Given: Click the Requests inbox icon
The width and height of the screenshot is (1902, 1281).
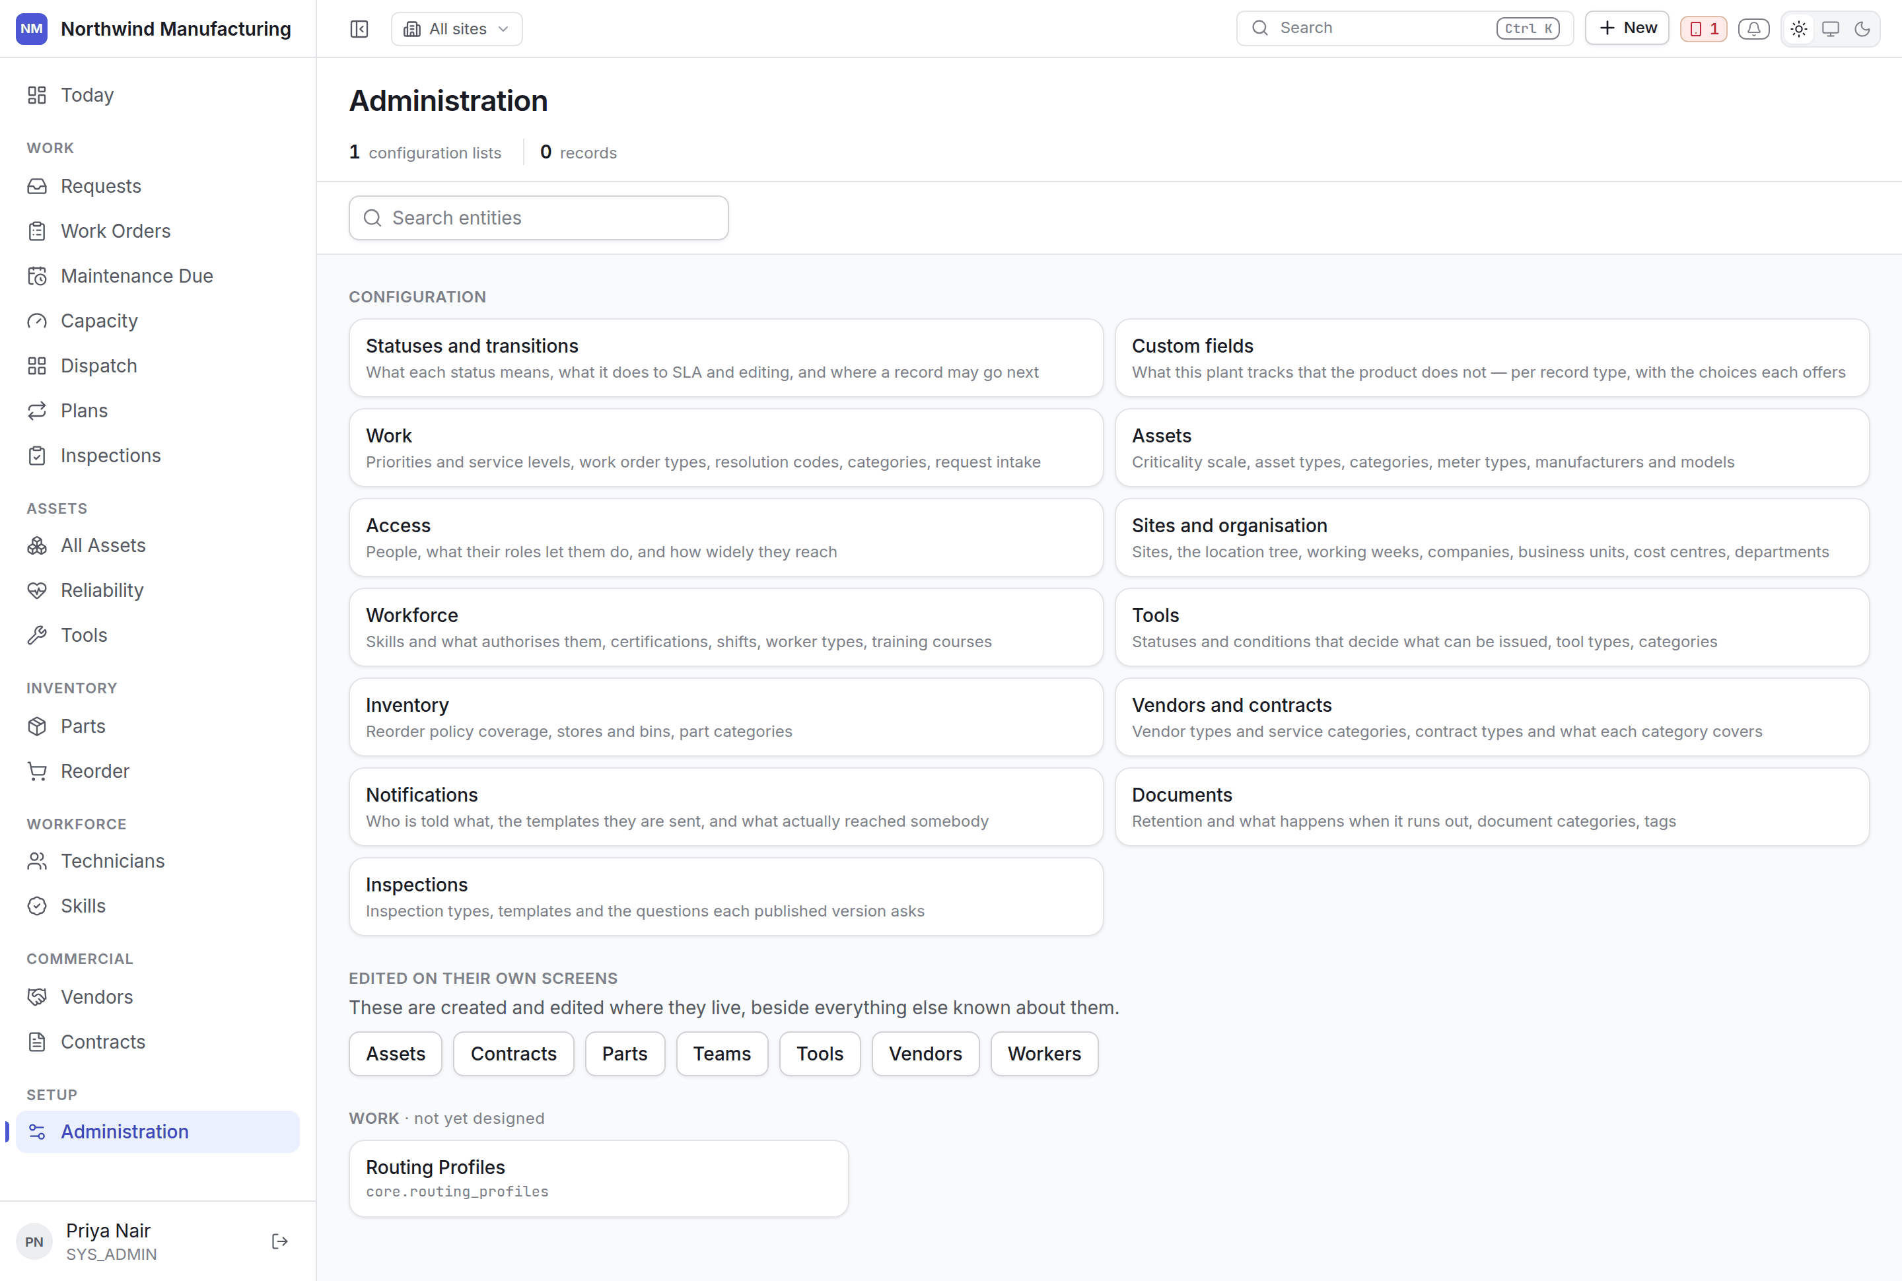Looking at the screenshot, I should 37,186.
